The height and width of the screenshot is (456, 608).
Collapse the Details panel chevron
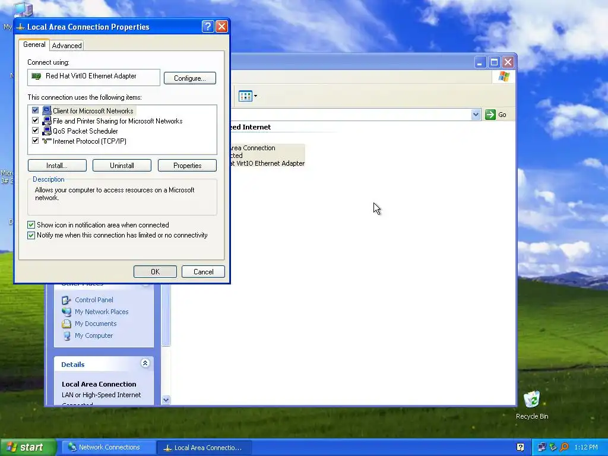pos(145,363)
